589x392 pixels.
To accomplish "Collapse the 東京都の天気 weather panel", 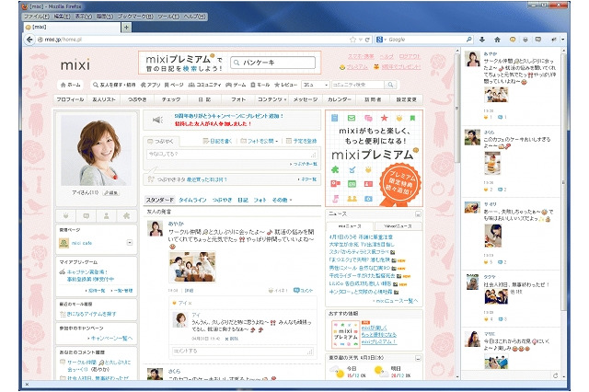I will tap(418, 358).
